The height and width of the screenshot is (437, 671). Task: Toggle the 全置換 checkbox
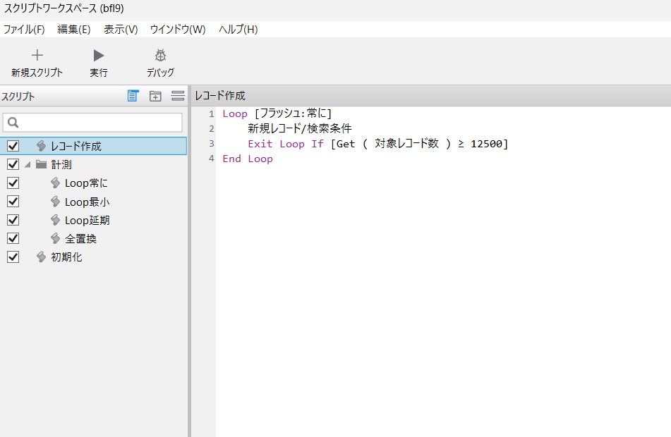pos(13,238)
